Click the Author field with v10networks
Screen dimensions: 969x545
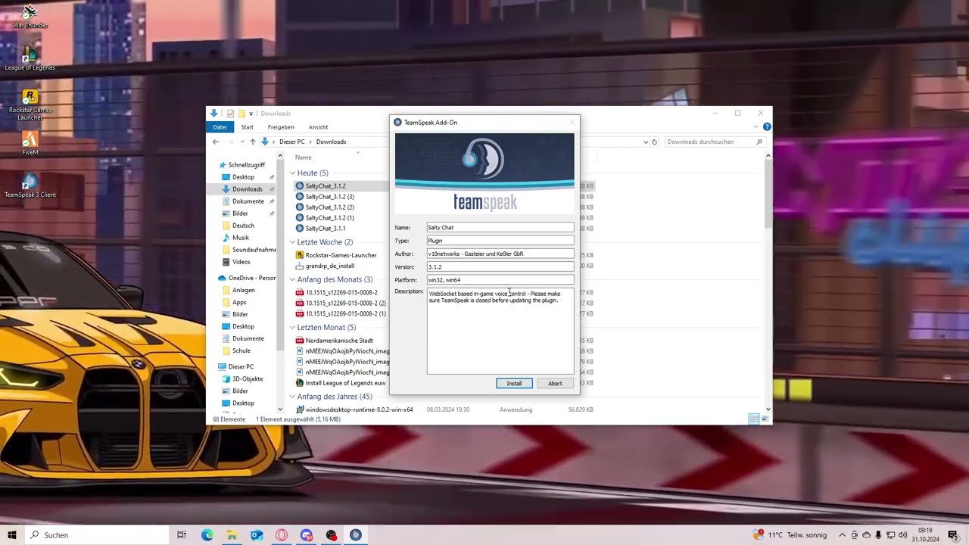(500, 254)
